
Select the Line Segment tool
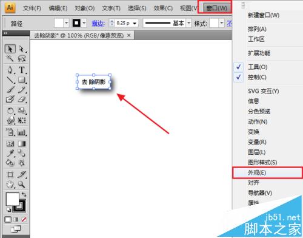click(x=10, y=80)
